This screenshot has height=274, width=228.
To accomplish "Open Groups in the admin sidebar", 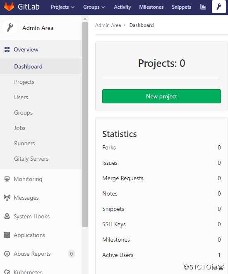I will pos(23,113).
